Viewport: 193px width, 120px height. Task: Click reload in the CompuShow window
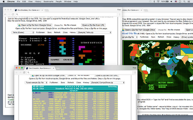[x=24, y=73]
